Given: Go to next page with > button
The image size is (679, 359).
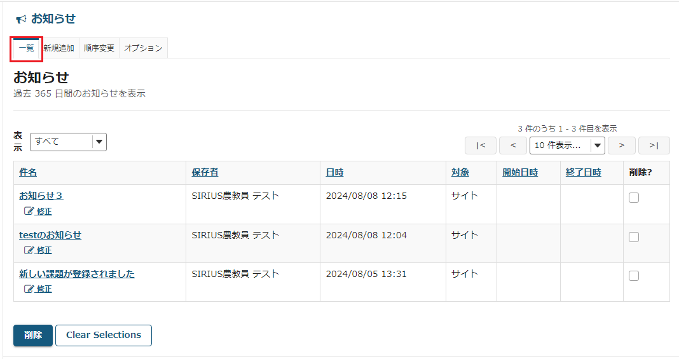Looking at the screenshot, I should pyautogui.click(x=621, y=146).
